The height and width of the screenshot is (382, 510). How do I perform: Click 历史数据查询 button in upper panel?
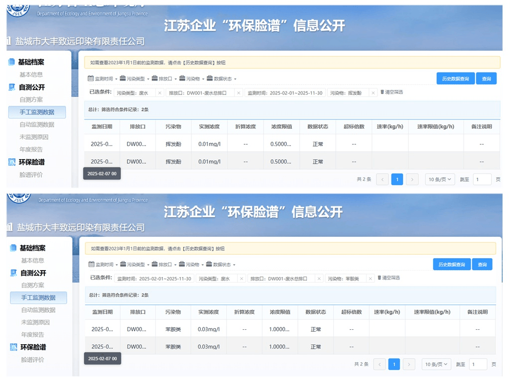point(455,79)
